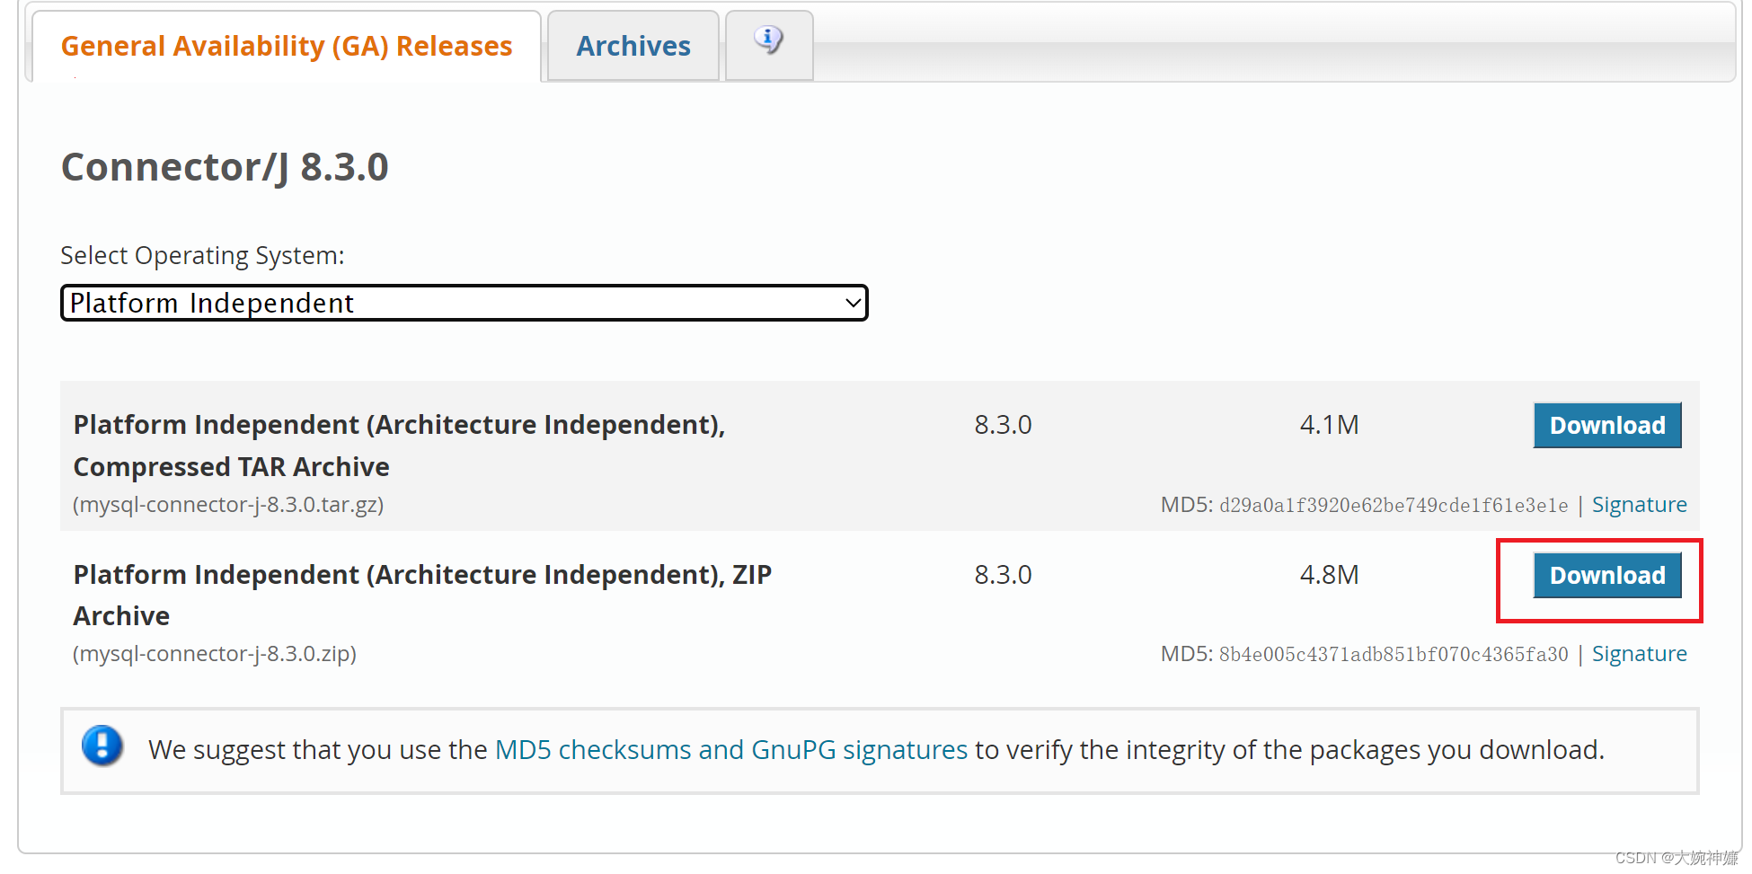The height and width of the screenshot is (874, 1752).
Task: Click the Connector/J 8.3.0 heading
Action: [x=224, y=166]
